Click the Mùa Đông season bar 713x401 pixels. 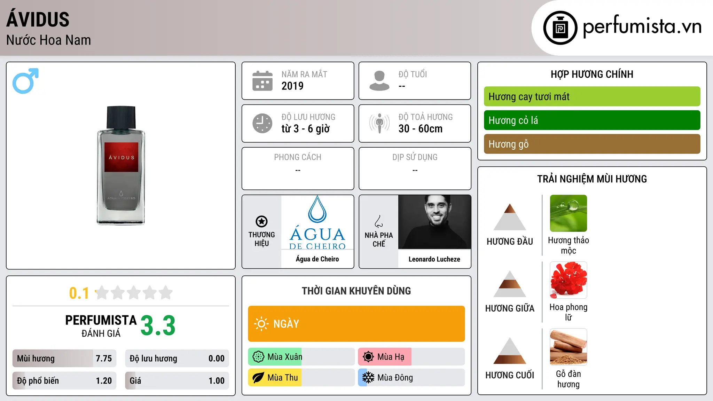click(412, 378)
